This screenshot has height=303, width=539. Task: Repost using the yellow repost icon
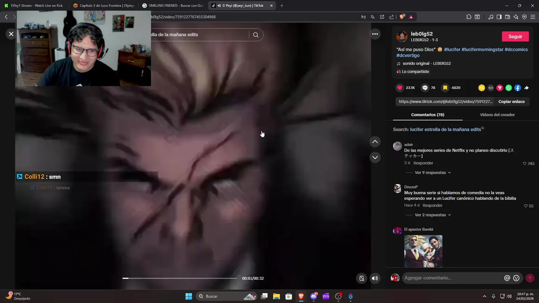click(x=482, y=88)
